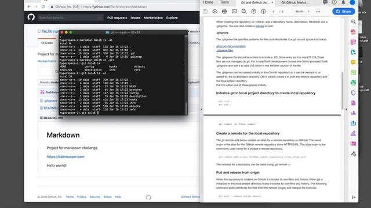This screenshot has width=371, height=208.
Task: Switch to Git GitHub Markd... document tab
Action: 295,2
